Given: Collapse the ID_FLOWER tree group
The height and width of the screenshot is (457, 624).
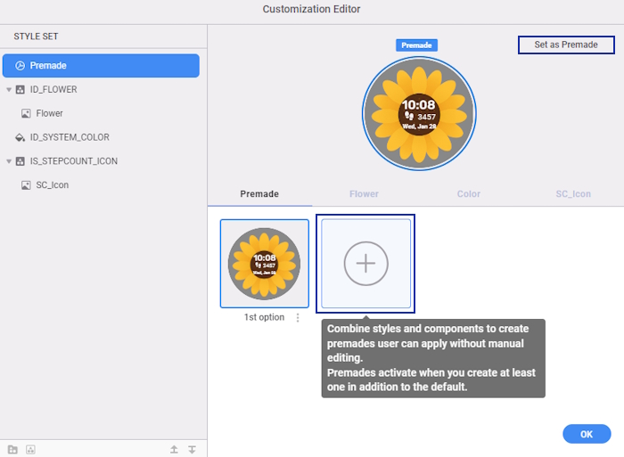Looking at the screenshot, I should [x=9, y=90].
